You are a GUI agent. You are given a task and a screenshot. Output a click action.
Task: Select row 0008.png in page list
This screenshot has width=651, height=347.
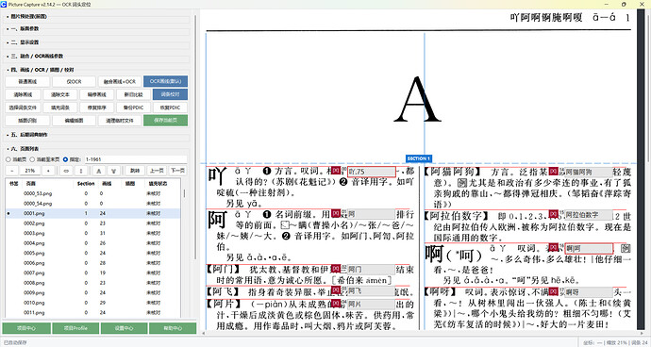(93, 283)
